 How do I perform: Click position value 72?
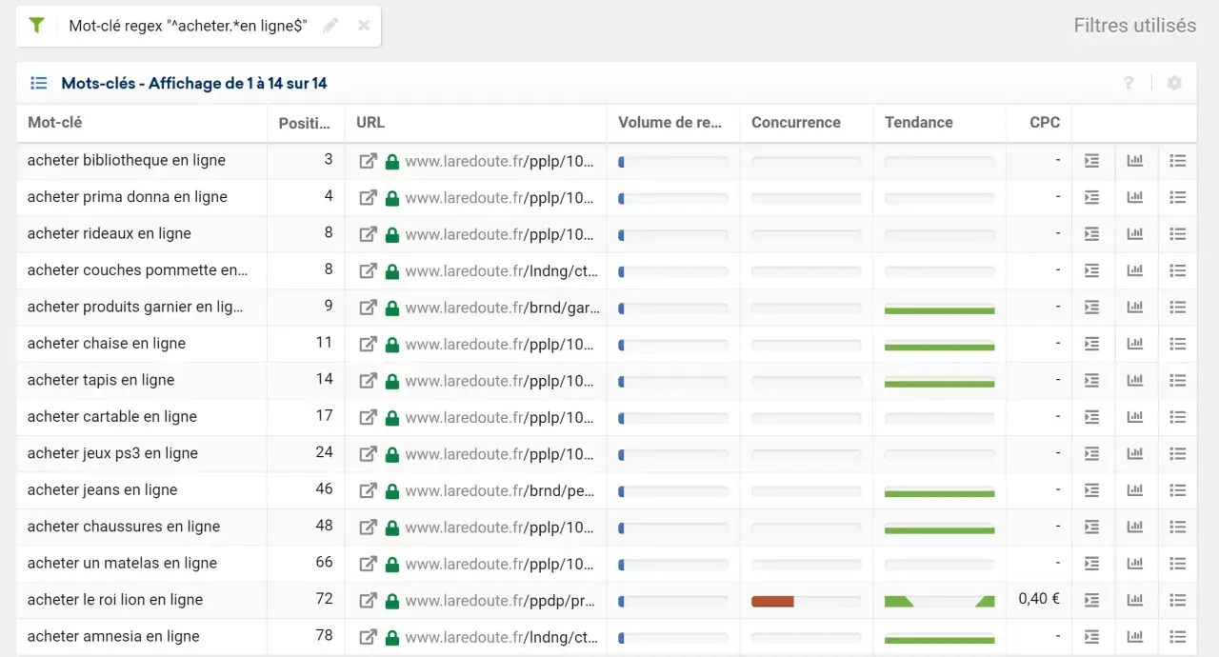tap(324, 599)
